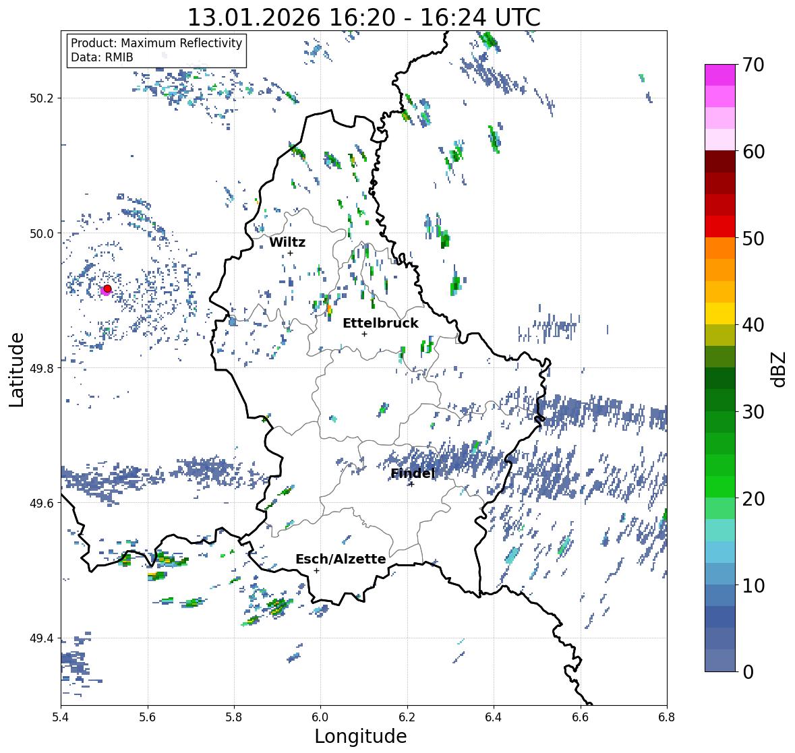Pick the light cyan colorbar segment below 20
The height and width of the screenshot is (753, 795).
coord(720,531)
